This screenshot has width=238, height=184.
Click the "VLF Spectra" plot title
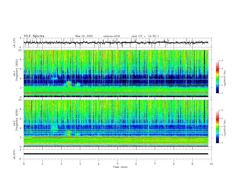(x=34, y=36)
